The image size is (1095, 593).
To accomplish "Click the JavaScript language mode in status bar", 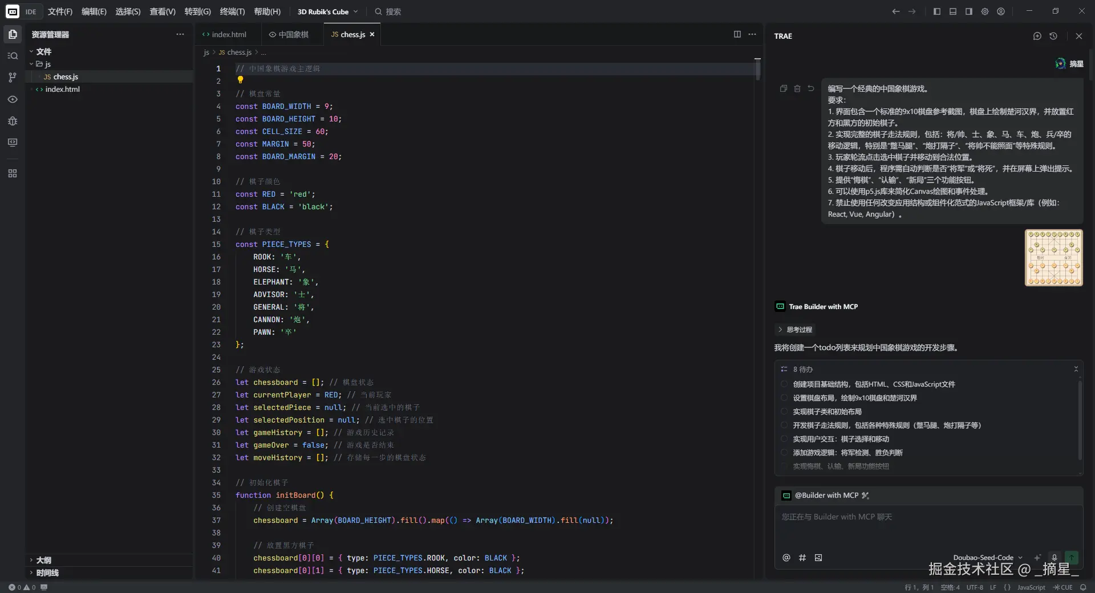I will point(1031,587).
